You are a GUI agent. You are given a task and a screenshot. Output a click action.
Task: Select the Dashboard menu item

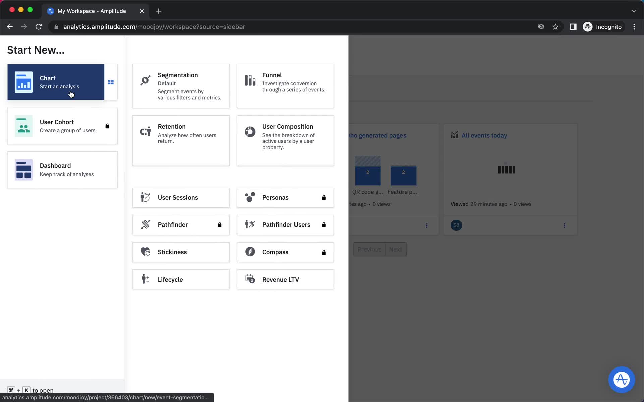click(x=62, y=170)
